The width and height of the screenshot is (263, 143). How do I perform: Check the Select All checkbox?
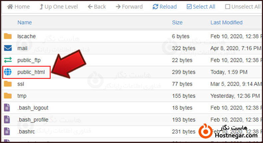pos(189,7)
